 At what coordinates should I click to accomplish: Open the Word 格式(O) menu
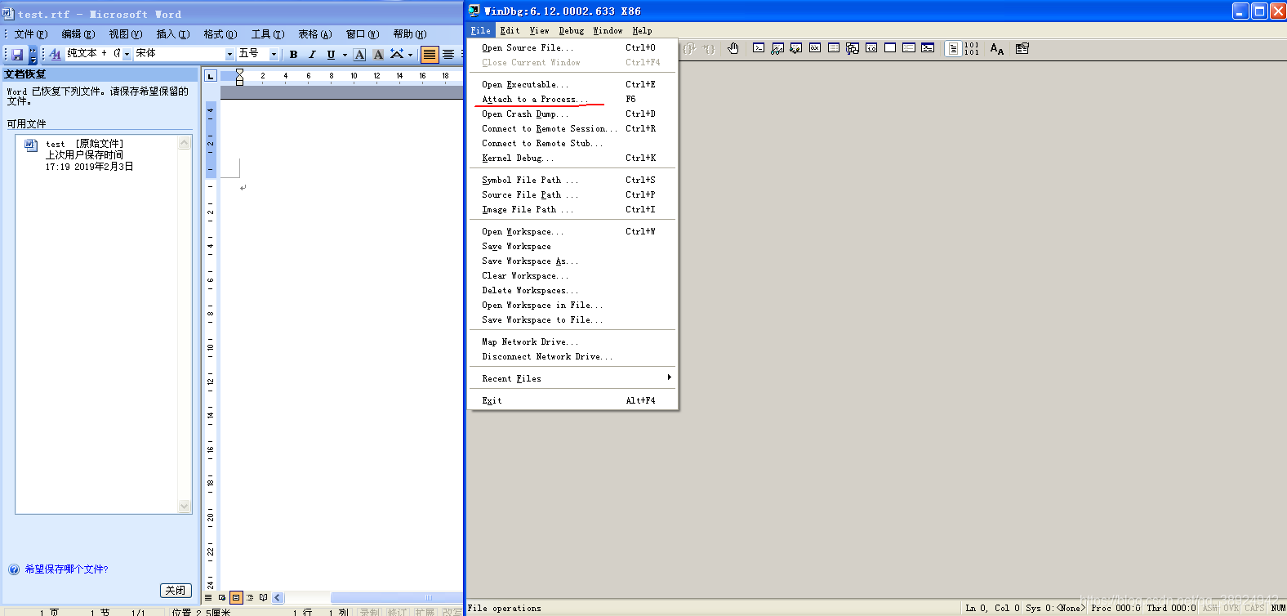(220, 34)
